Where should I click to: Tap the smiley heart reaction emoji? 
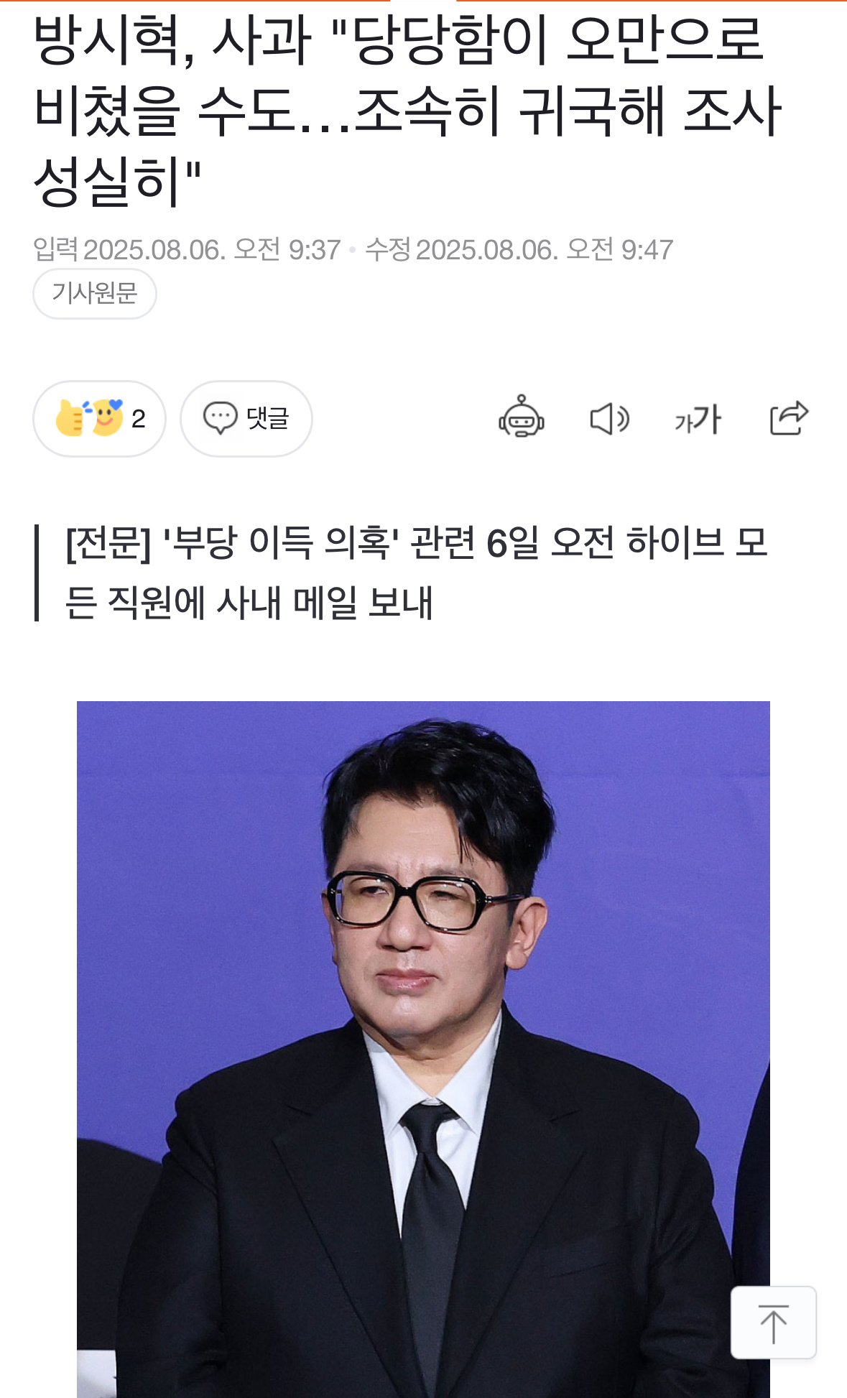coord(106,417)
